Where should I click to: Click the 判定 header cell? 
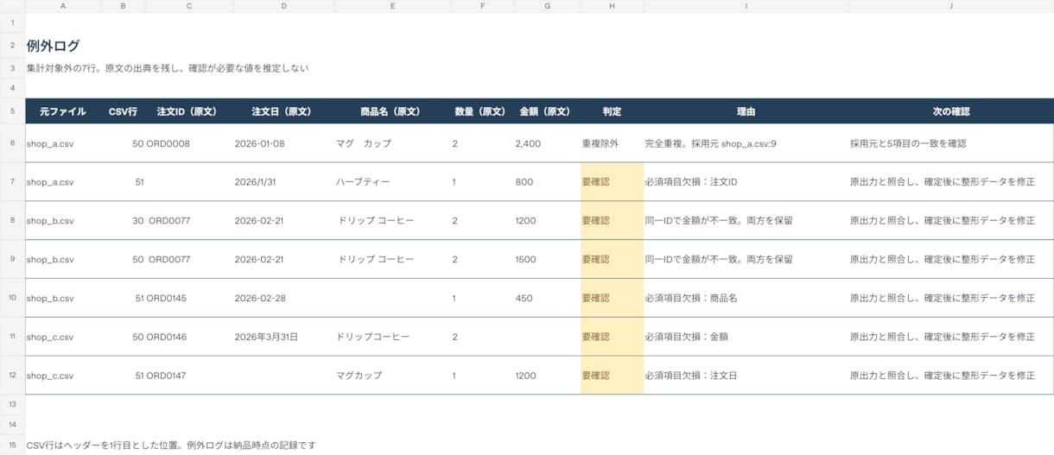click(612, 111)
